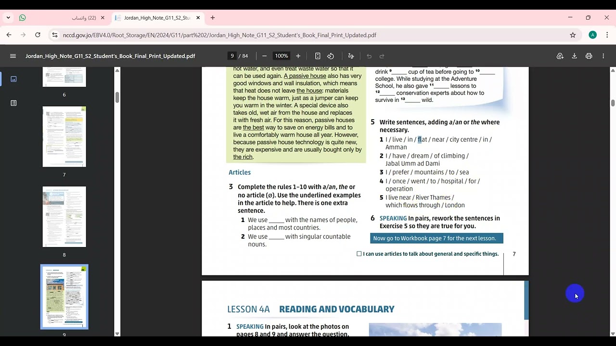This screenshot has width=616, height=346.
Task: Save the PDF to Google Drive
Action: click(560, 56)
